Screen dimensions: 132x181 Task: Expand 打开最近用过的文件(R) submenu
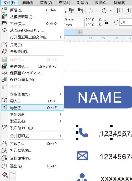32,37
